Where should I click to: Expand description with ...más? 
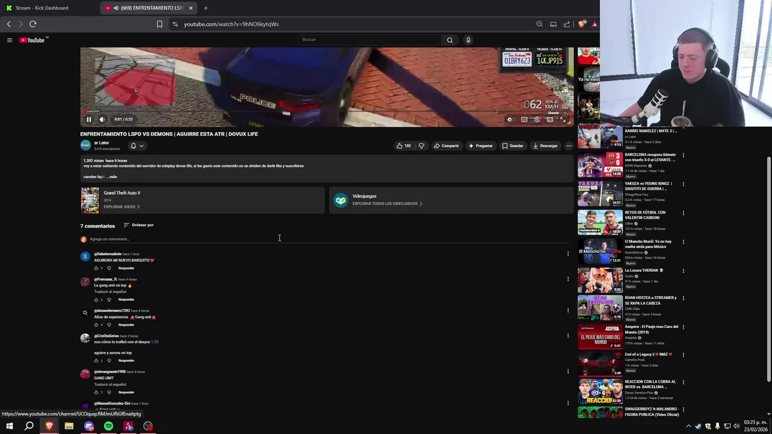pyautogui.click(x=112, y=177)
